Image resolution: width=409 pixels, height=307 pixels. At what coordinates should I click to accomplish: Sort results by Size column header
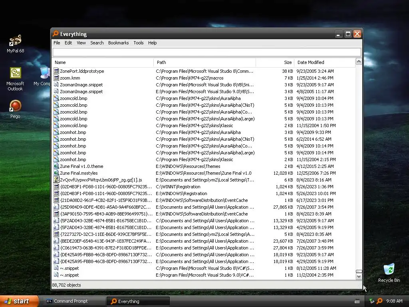275,62
